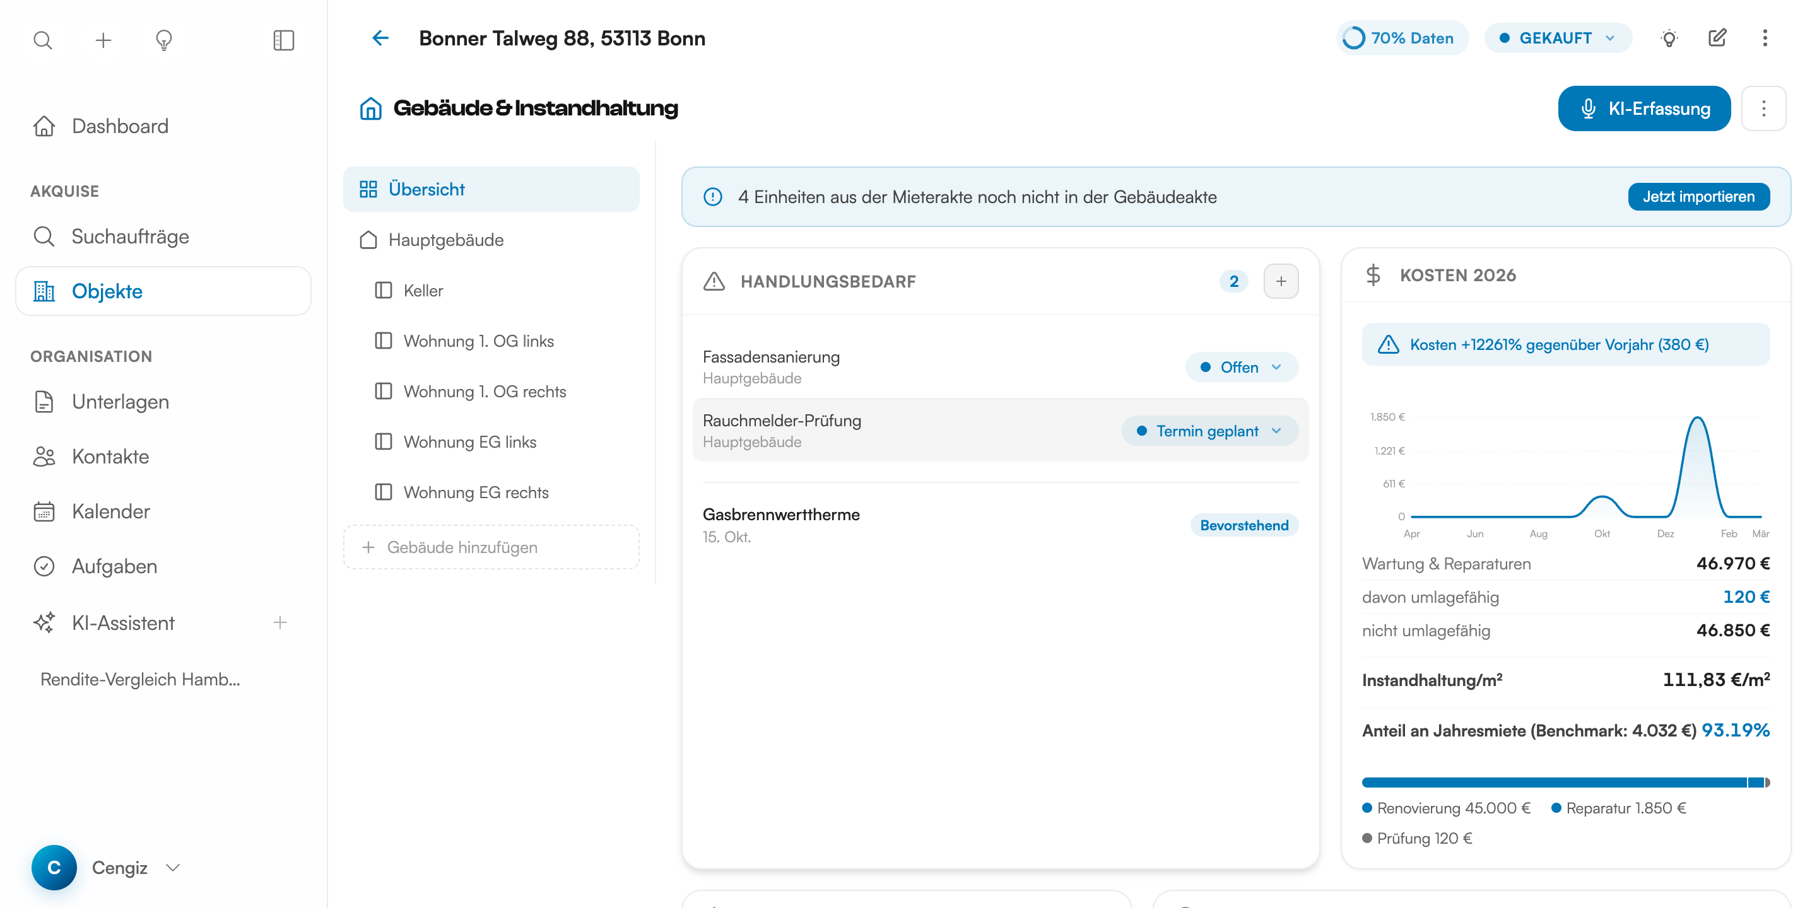The width and height of the screenshot is (1817, 908).
Task: Collapse the sidebar with the panel icon
Action: (283, 40)
